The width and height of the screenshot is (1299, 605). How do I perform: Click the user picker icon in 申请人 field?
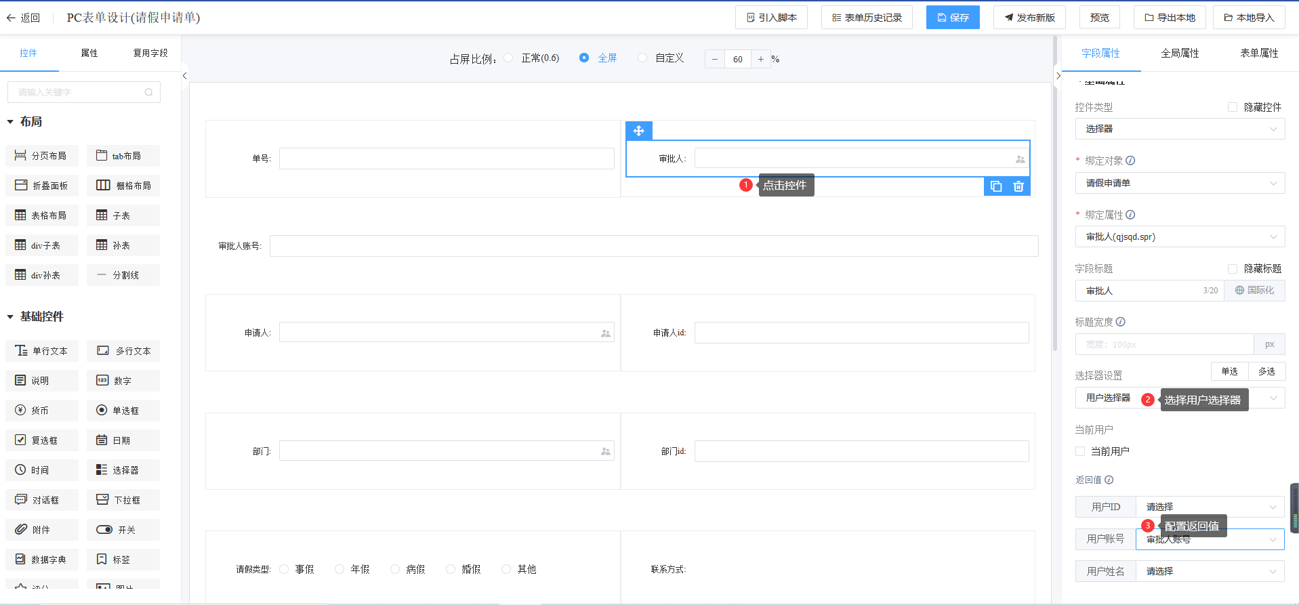pos(605,333)
